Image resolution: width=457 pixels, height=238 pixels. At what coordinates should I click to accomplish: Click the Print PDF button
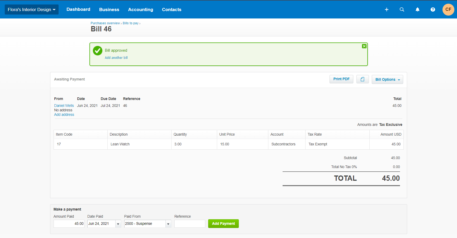coord(341,79)
